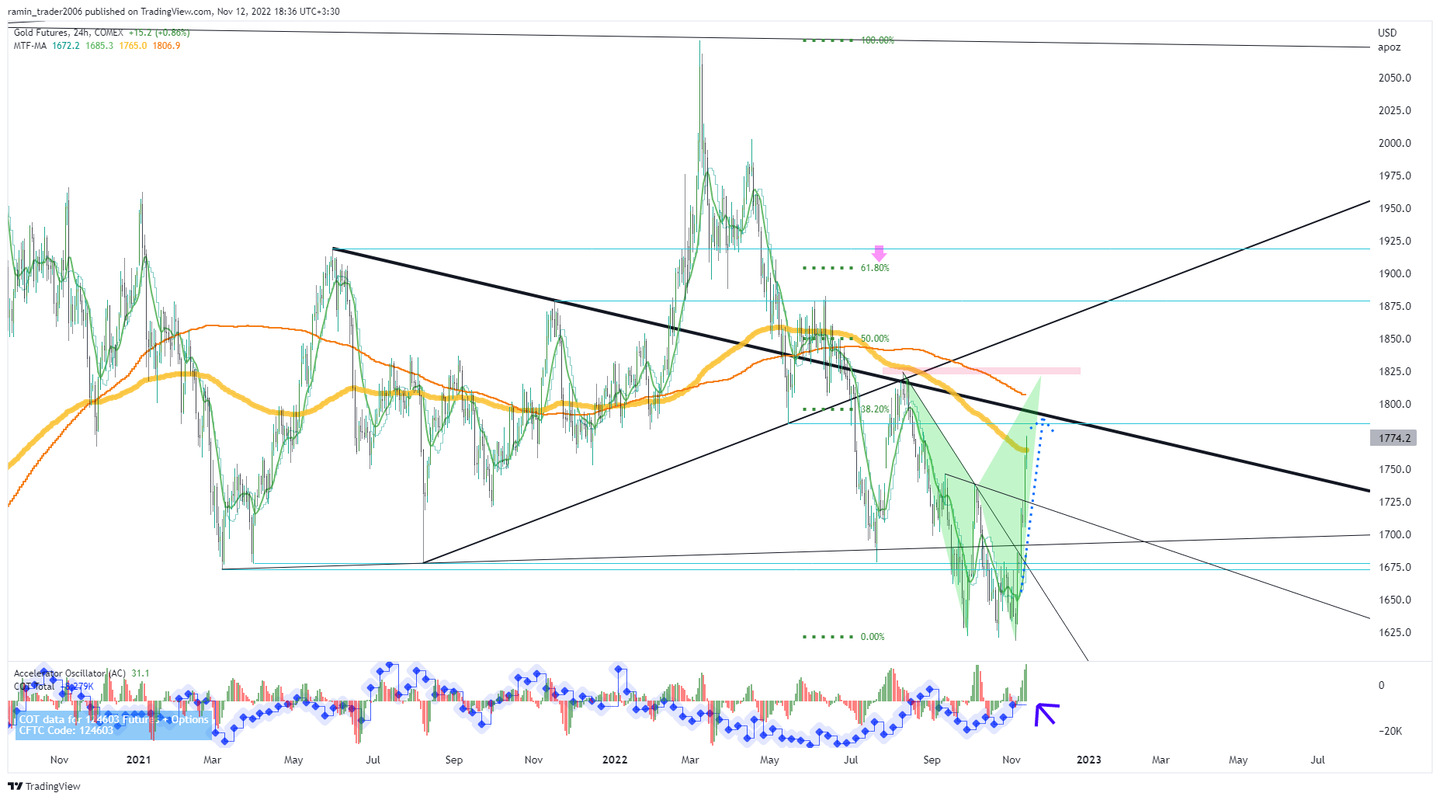Click the apoz unit label
Screen dimensions: 1440x800
click(x=1390, y=47)
